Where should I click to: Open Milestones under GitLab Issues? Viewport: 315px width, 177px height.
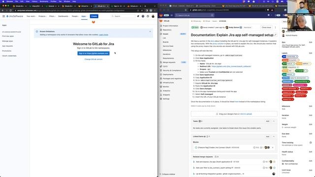[167, 50]
